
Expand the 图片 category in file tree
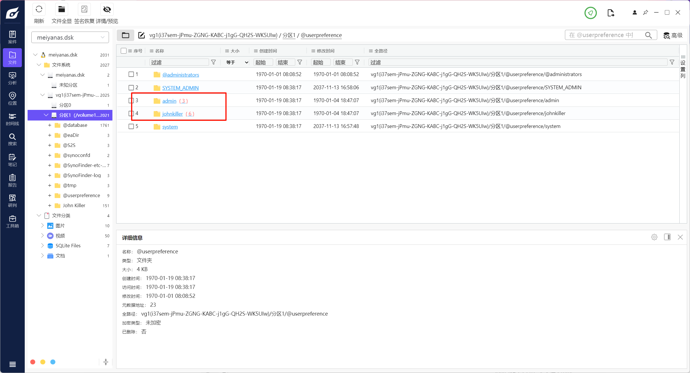point(42,226)
